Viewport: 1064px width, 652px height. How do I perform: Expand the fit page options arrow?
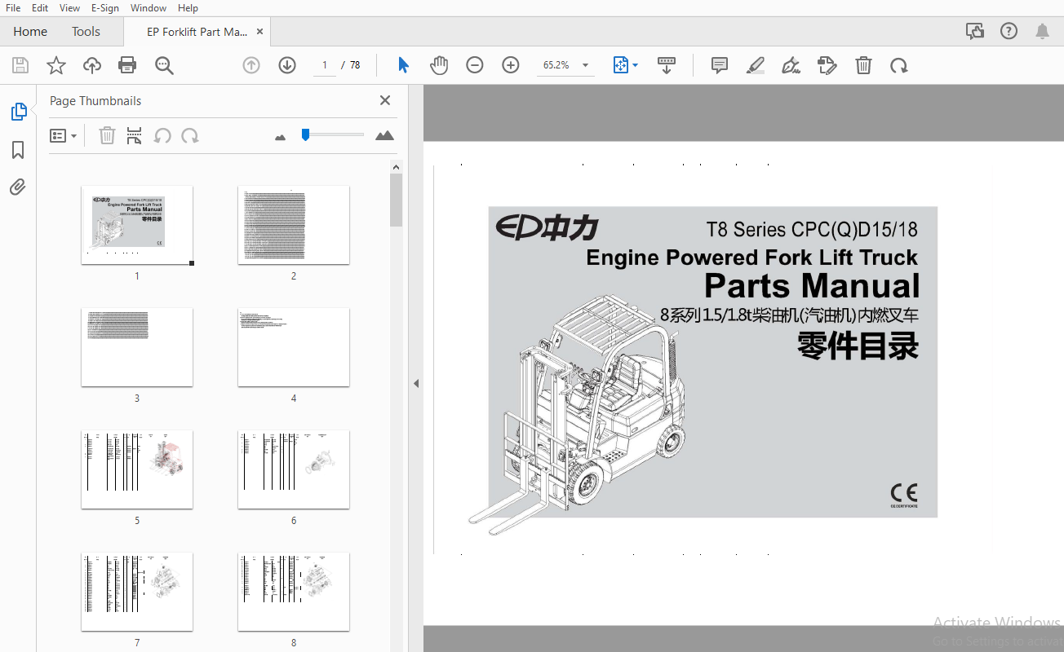click(636, 65)
